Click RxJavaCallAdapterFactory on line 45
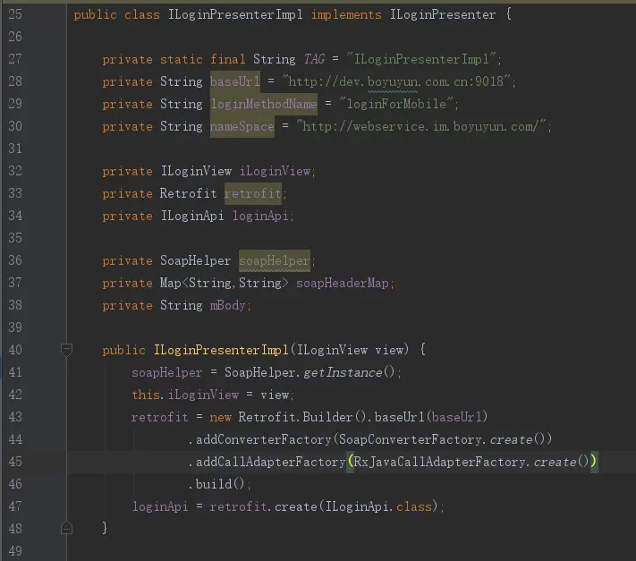 440,462
